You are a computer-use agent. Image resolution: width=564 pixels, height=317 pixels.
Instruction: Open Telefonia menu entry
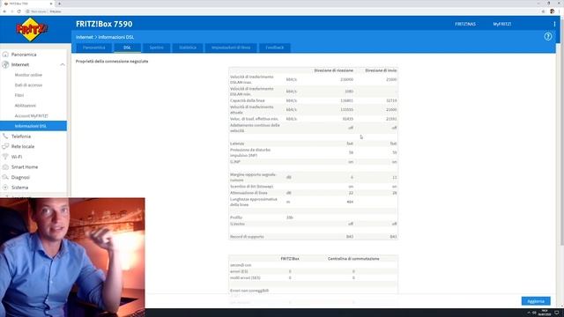[21, 136]
